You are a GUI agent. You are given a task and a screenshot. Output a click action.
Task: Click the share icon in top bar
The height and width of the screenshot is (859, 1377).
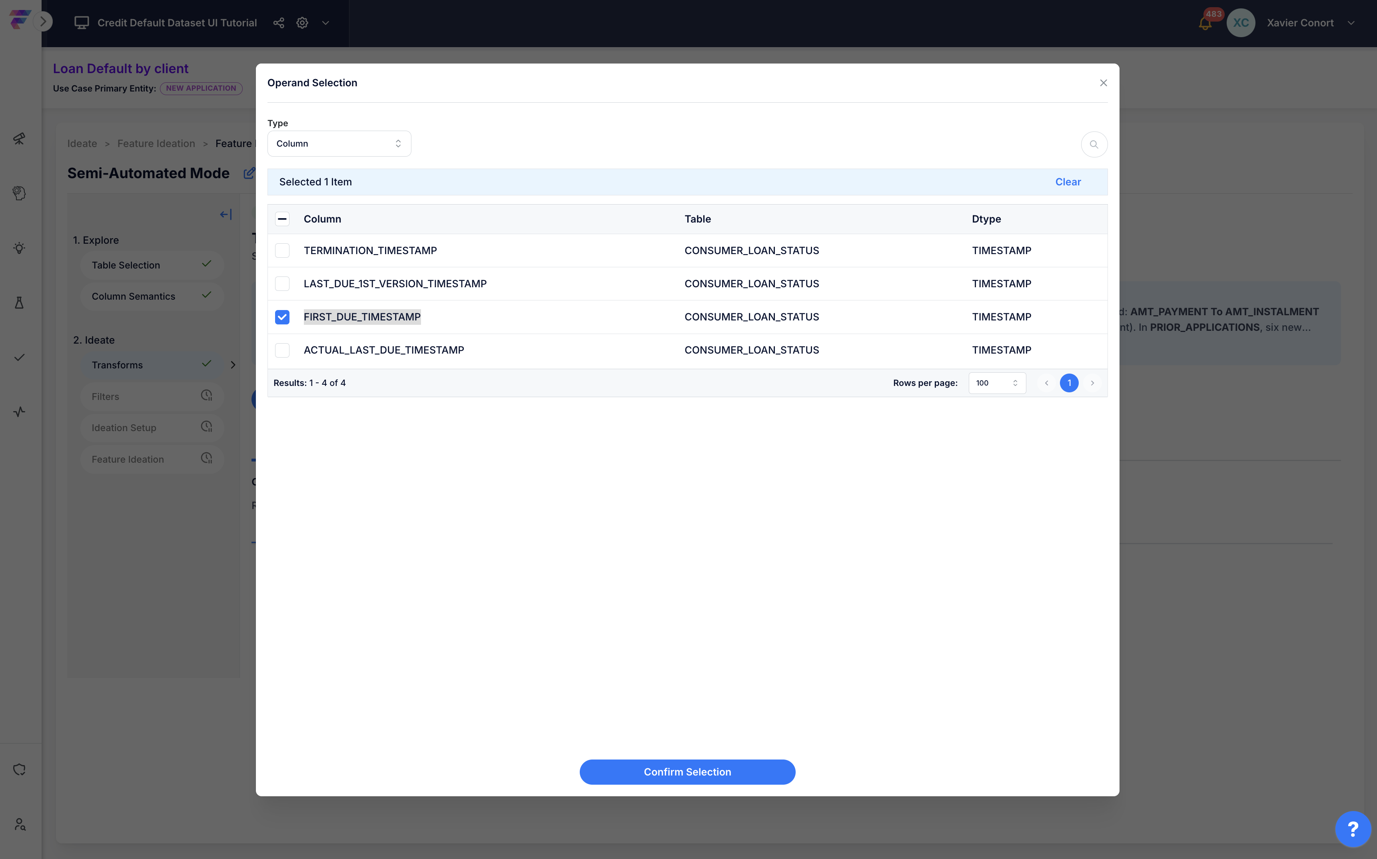coord(279,23)
